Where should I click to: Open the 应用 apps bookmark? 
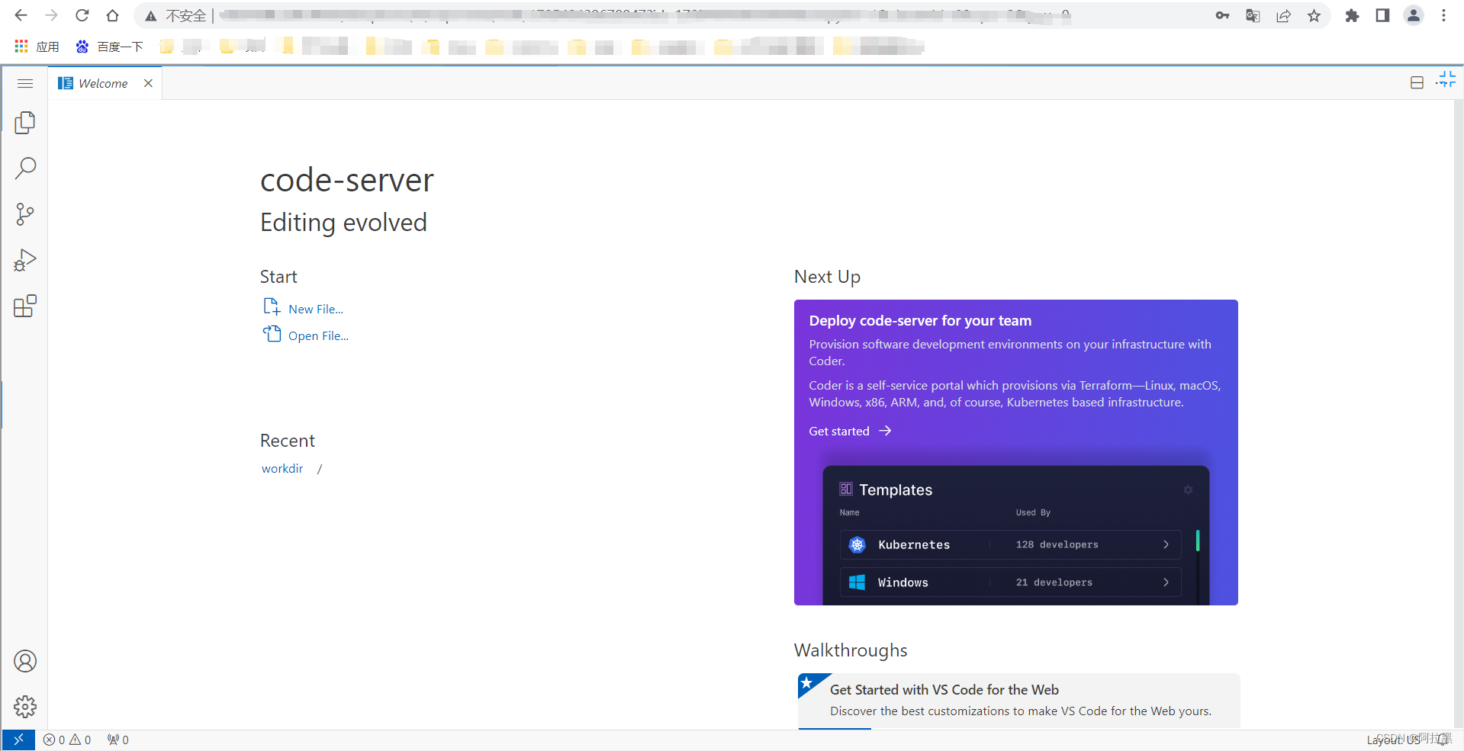pyautogui.click(x=37, y=47)
